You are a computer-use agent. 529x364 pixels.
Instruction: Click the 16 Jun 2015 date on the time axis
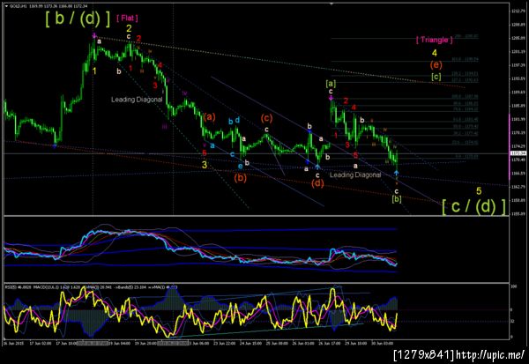coord(13,343)
